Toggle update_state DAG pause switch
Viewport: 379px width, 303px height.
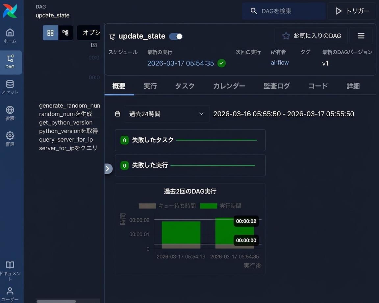coord(176,36)
